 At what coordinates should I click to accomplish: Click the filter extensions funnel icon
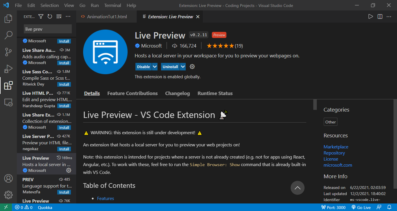pyautogui.click(x=41, y=17)
